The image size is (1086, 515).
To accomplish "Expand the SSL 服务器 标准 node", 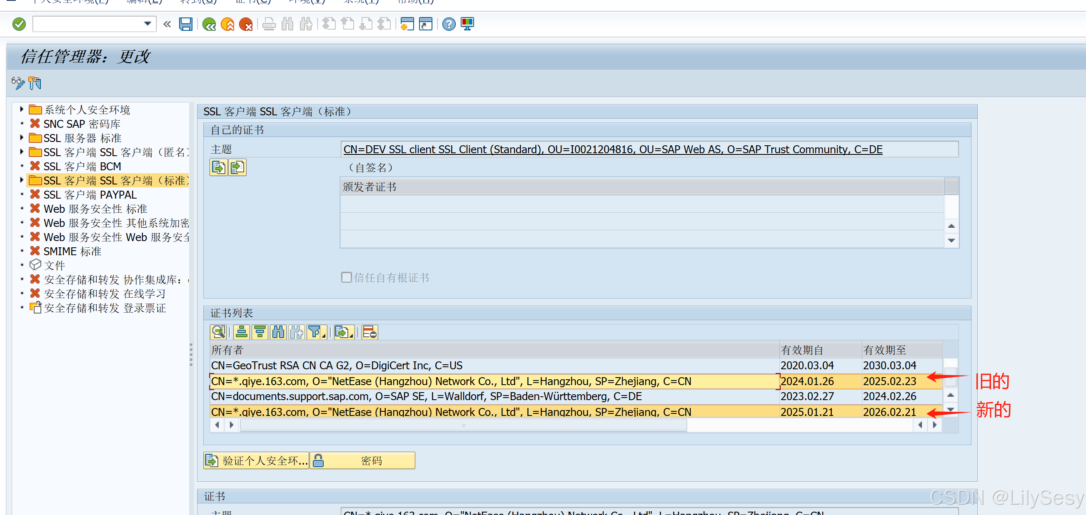I will coord(22,137).
